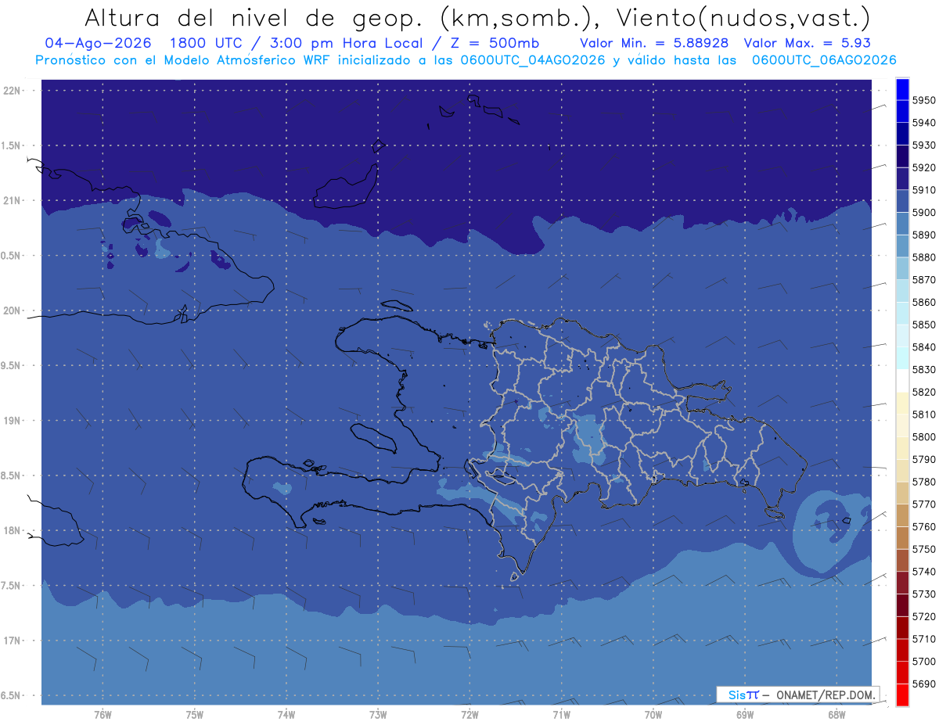
Task: Click the 5940 colorbar label
Action: coord(924,123)
